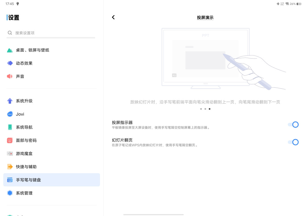Click the 投屏演示 page title
Screen dimensions: 307x216
click(205, 17)
